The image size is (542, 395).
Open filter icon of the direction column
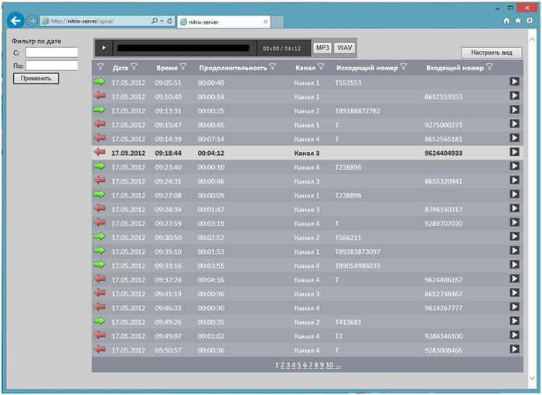[101, 67]
